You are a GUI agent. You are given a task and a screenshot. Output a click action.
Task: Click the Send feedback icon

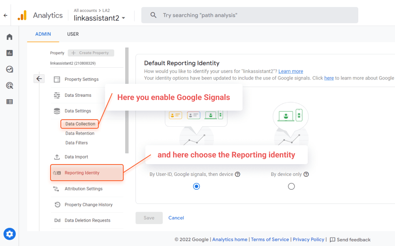point(333,240)
